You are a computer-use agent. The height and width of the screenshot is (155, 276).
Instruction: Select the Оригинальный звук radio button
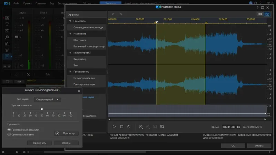(x=9, y=135)
